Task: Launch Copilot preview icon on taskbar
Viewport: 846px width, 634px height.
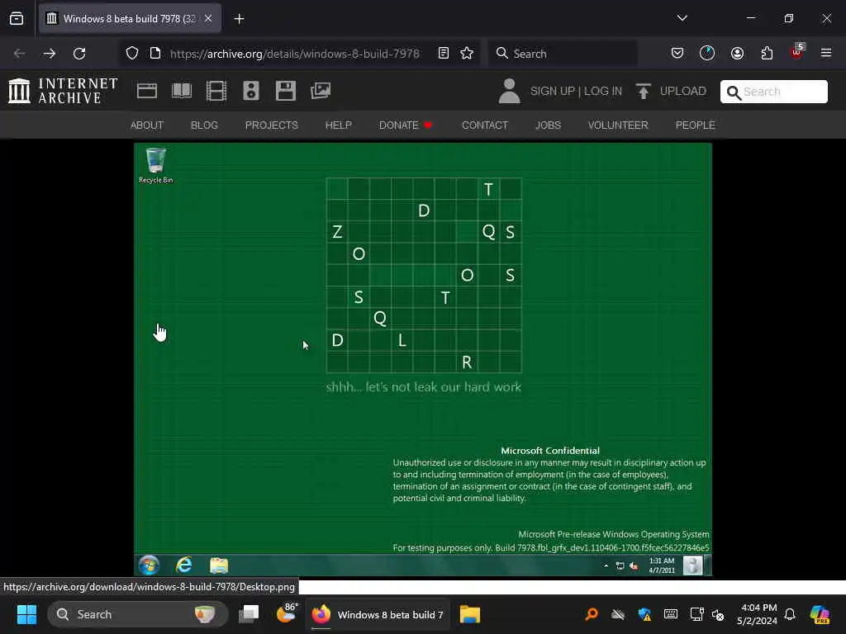Action: 820,614
